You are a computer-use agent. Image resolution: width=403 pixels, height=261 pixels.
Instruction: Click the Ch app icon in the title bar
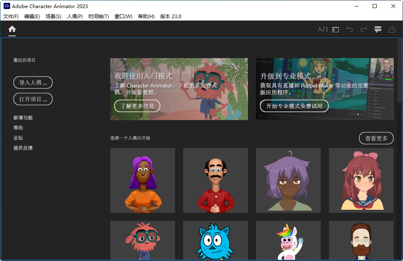point(6,6)
